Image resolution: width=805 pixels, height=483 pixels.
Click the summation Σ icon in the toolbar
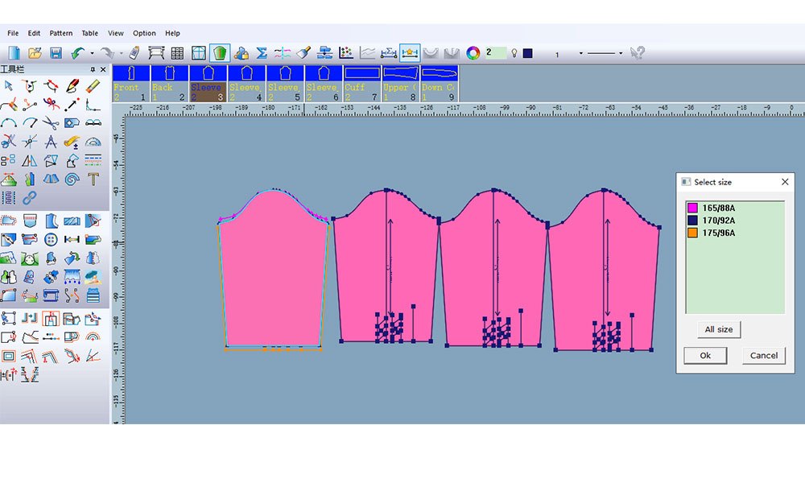(x=262, y=52)
